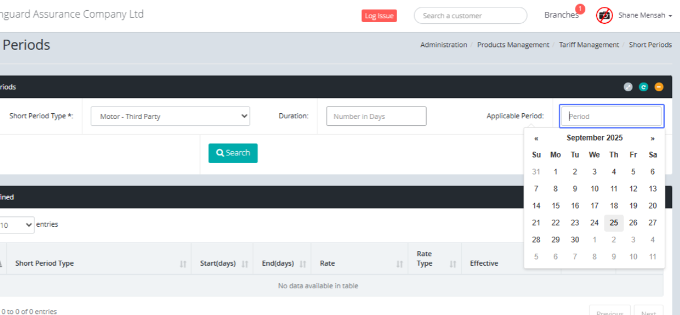The width and height of the screenshot is (680, 315).
Task: Click the Number in Days field
Action: click(x=376, y=116)
